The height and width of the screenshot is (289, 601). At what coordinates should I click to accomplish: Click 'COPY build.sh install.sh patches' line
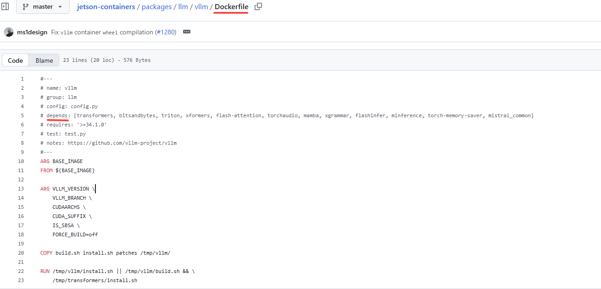click(x=106, y=253)
